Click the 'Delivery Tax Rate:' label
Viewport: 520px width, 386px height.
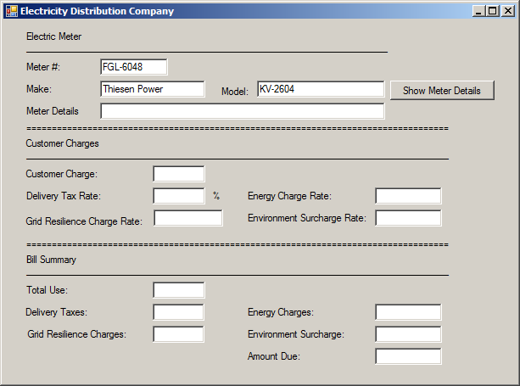64,196
